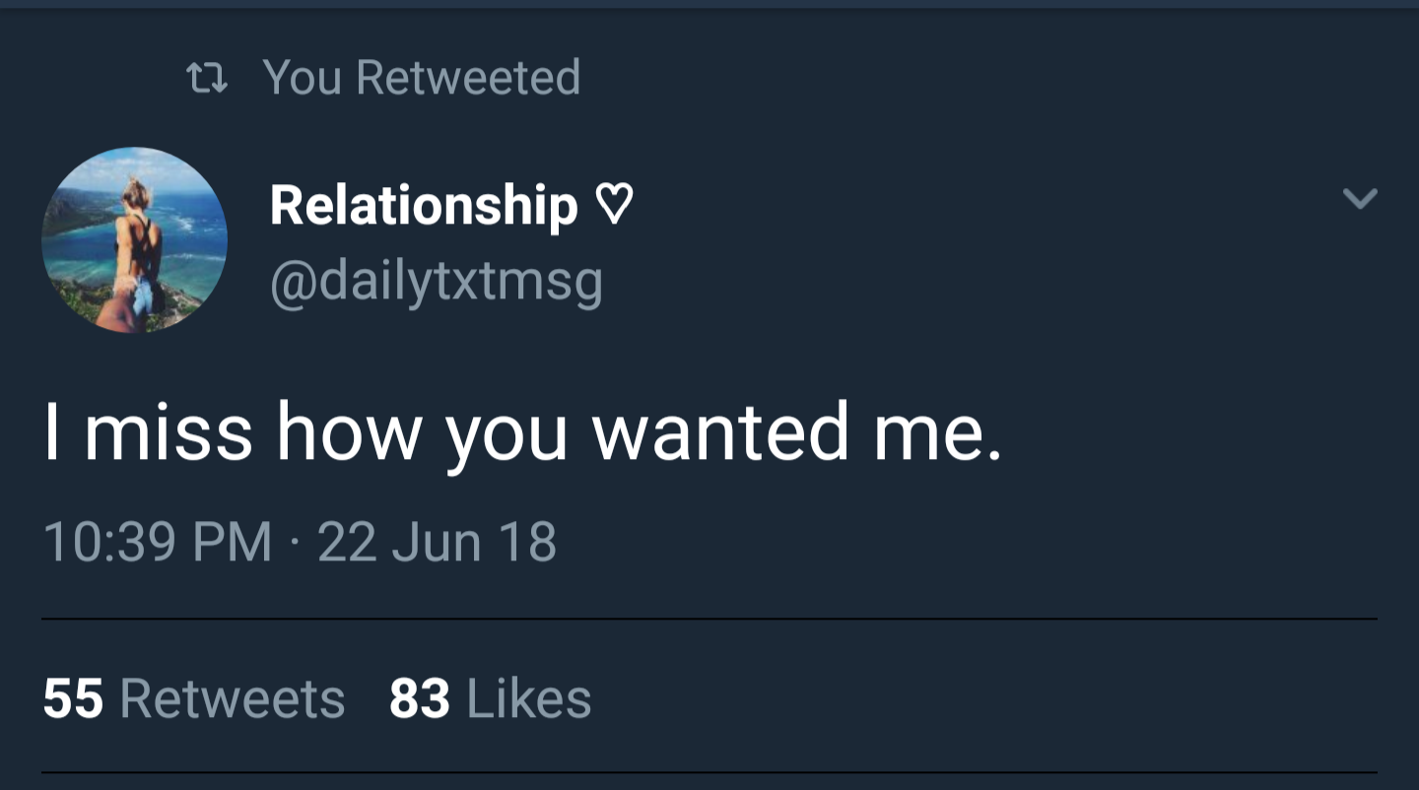This screenshot has height=790, width=1419.
Task: Click the word "wanted" in the tweet
Action: coord(719,433)
